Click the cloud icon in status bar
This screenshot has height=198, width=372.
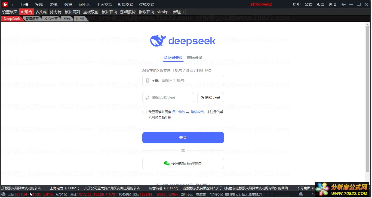[x=301, y=194]
